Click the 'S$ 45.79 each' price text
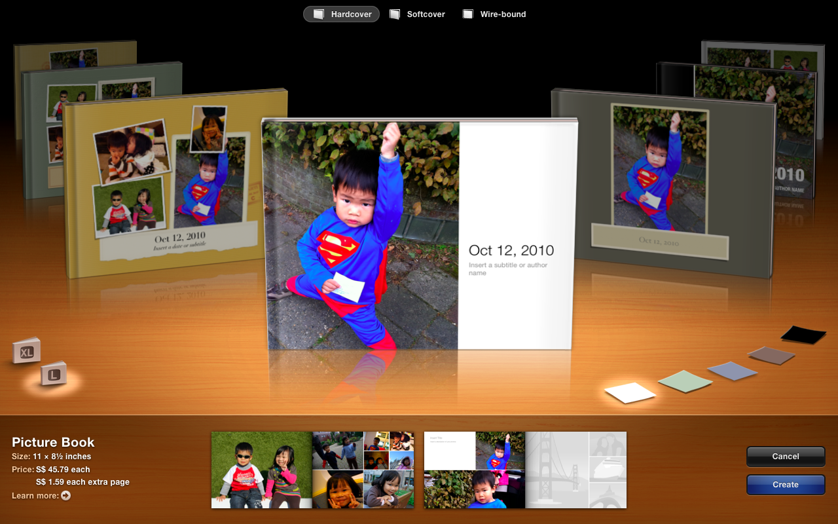This screenshot has width=838, height=524. (63, 470)
